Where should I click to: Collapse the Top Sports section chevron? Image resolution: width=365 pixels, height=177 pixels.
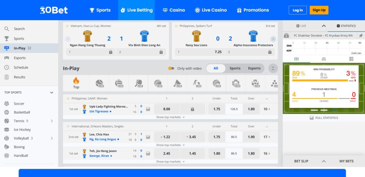52,93
